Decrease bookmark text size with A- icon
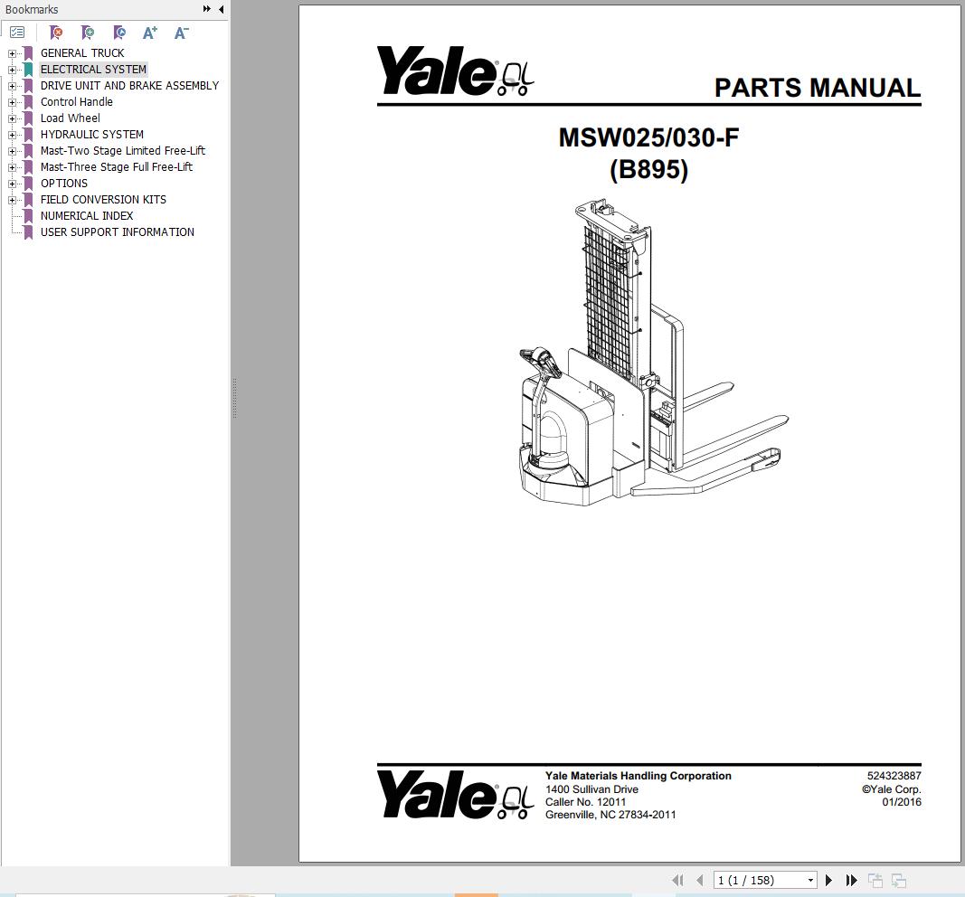Viewport: 965px width, 897px height. point(180,32)
